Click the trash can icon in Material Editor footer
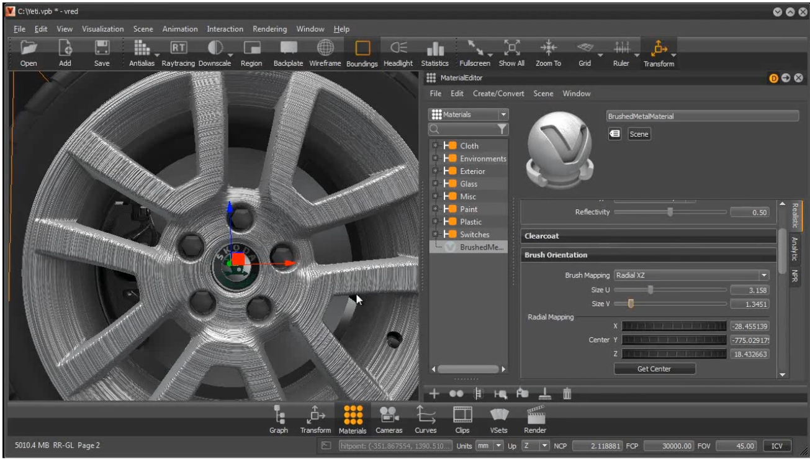Screen dimensions: 810x459 [x=567, y=393]
